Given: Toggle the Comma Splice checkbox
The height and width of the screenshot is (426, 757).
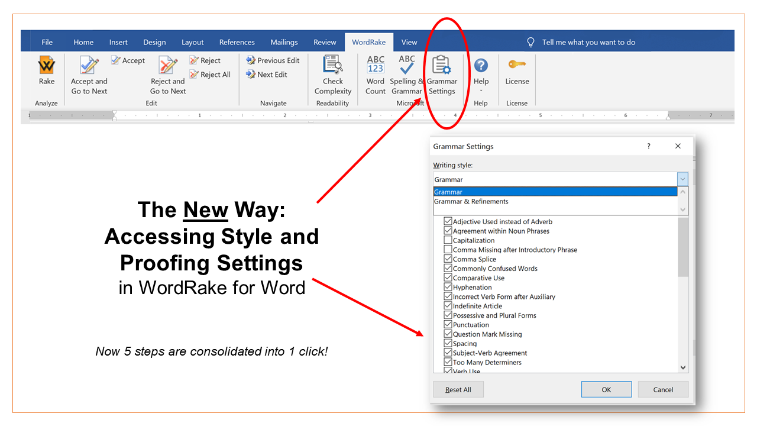Looking at the screenshot, I should (x=448, y=259).
